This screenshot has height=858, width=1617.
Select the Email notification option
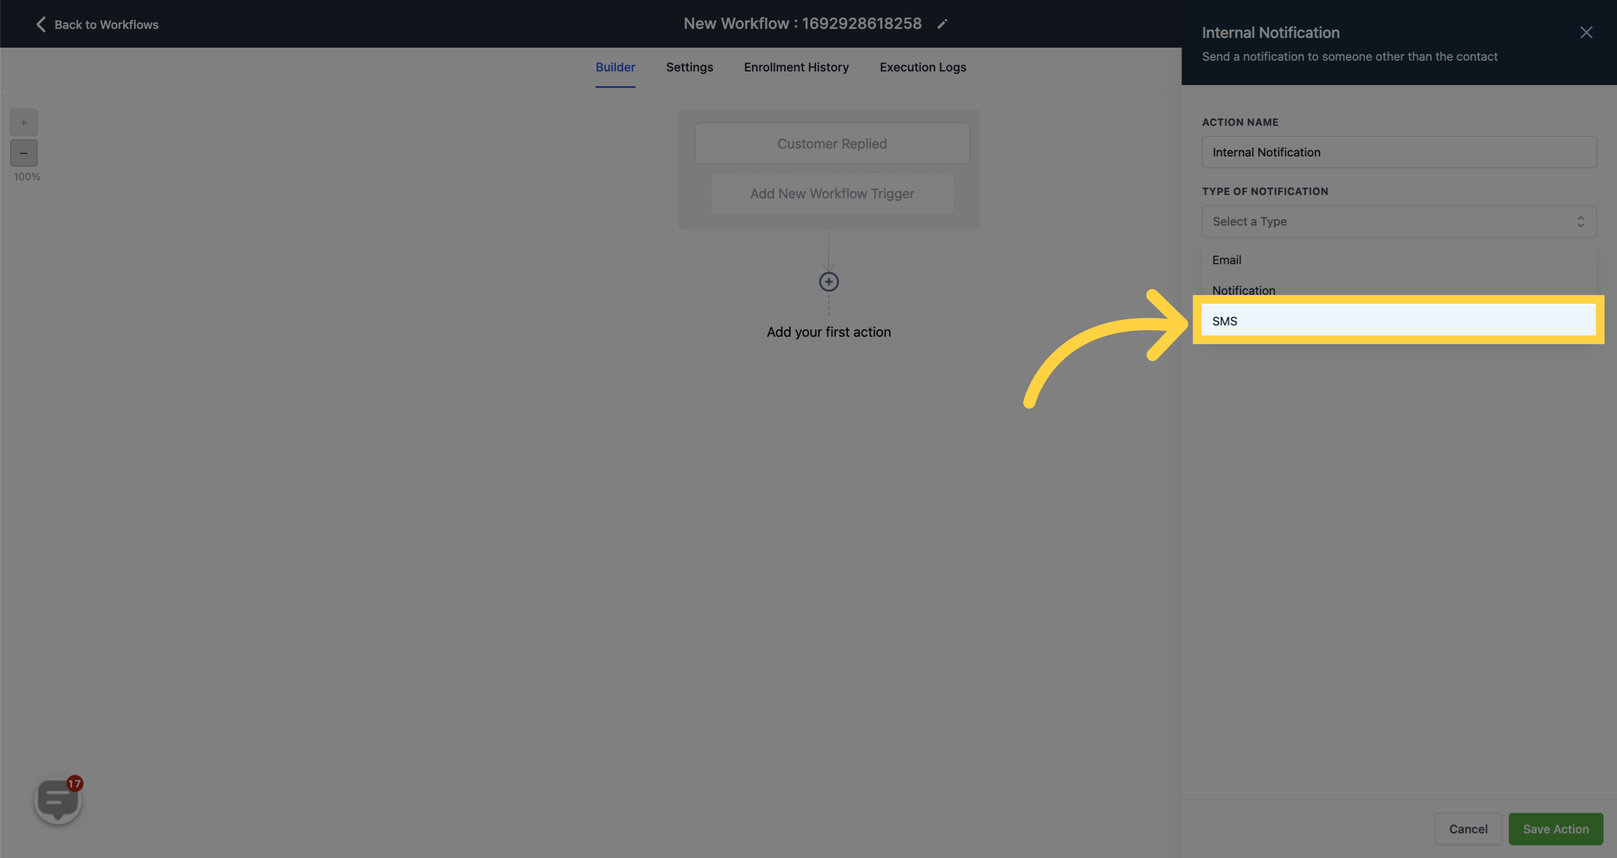pyautogui.click(x=1227, y=260)
